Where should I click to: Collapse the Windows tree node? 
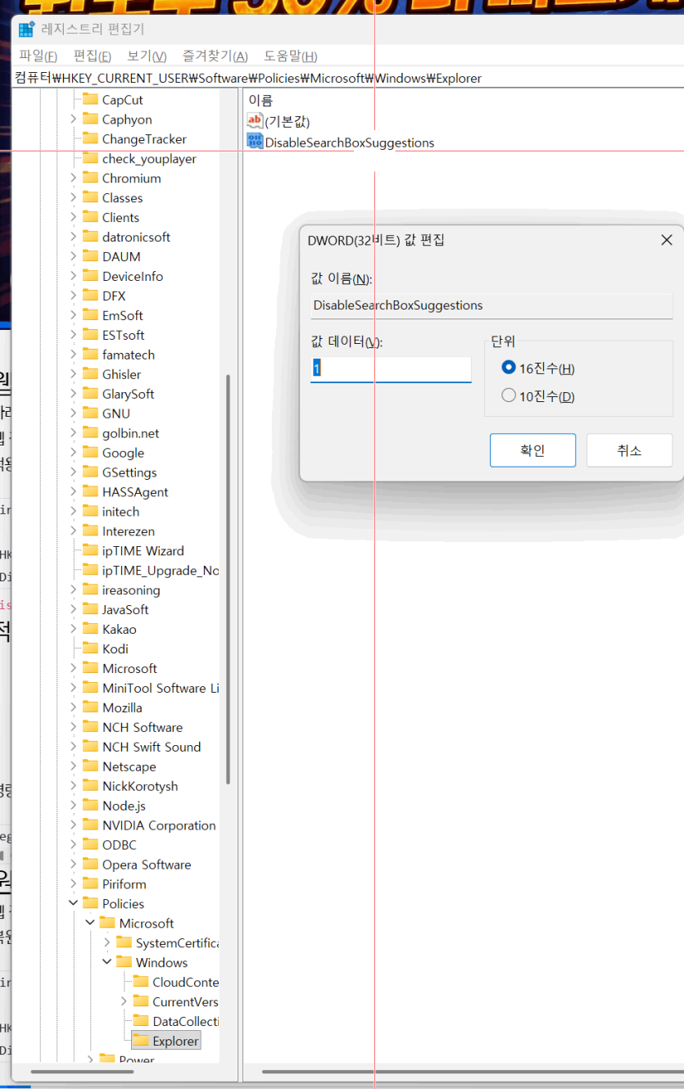(106, 962)
